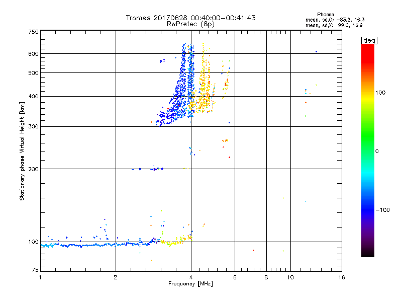Click the plot title 'Tromsø 20170628 00:40:00-00:41:43'

190,18
